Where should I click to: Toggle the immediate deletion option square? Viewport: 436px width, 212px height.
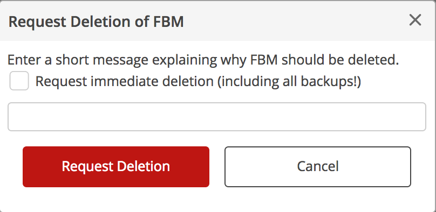click(19, 81)
